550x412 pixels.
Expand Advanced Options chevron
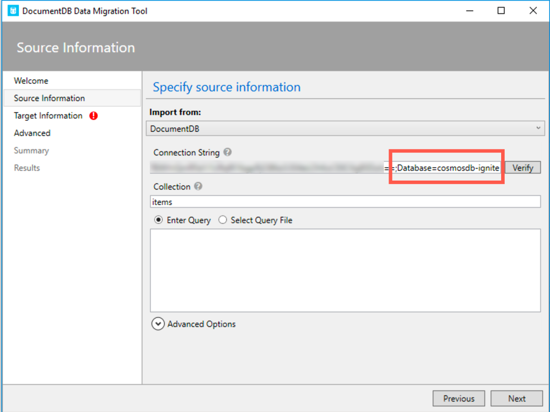tap(158, 324)
